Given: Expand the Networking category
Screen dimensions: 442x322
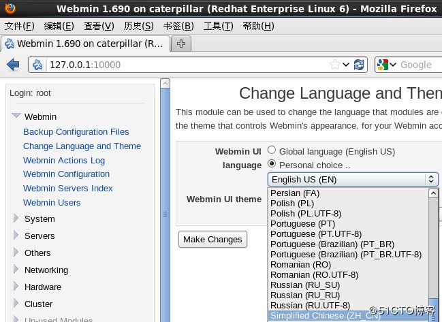Looking at the screenshot, I should (x=16, y=269).
